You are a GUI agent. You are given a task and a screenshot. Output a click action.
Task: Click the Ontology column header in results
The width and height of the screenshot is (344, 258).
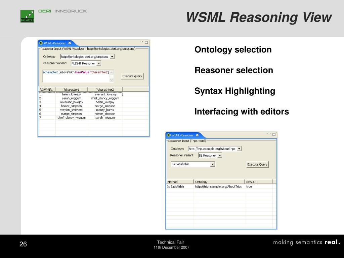click(219, 182)
